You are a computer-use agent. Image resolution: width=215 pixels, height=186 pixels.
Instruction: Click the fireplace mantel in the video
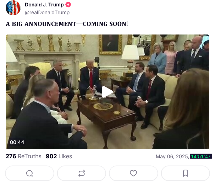click(x=48, y=52)
